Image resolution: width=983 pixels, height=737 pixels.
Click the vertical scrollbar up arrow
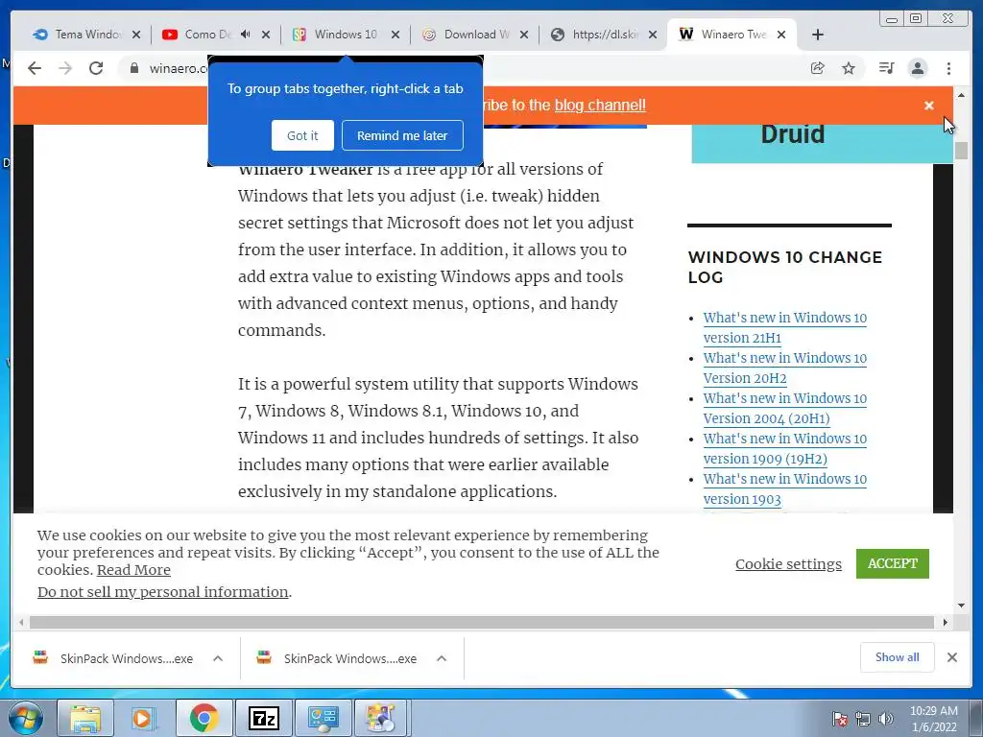[961, 95]
